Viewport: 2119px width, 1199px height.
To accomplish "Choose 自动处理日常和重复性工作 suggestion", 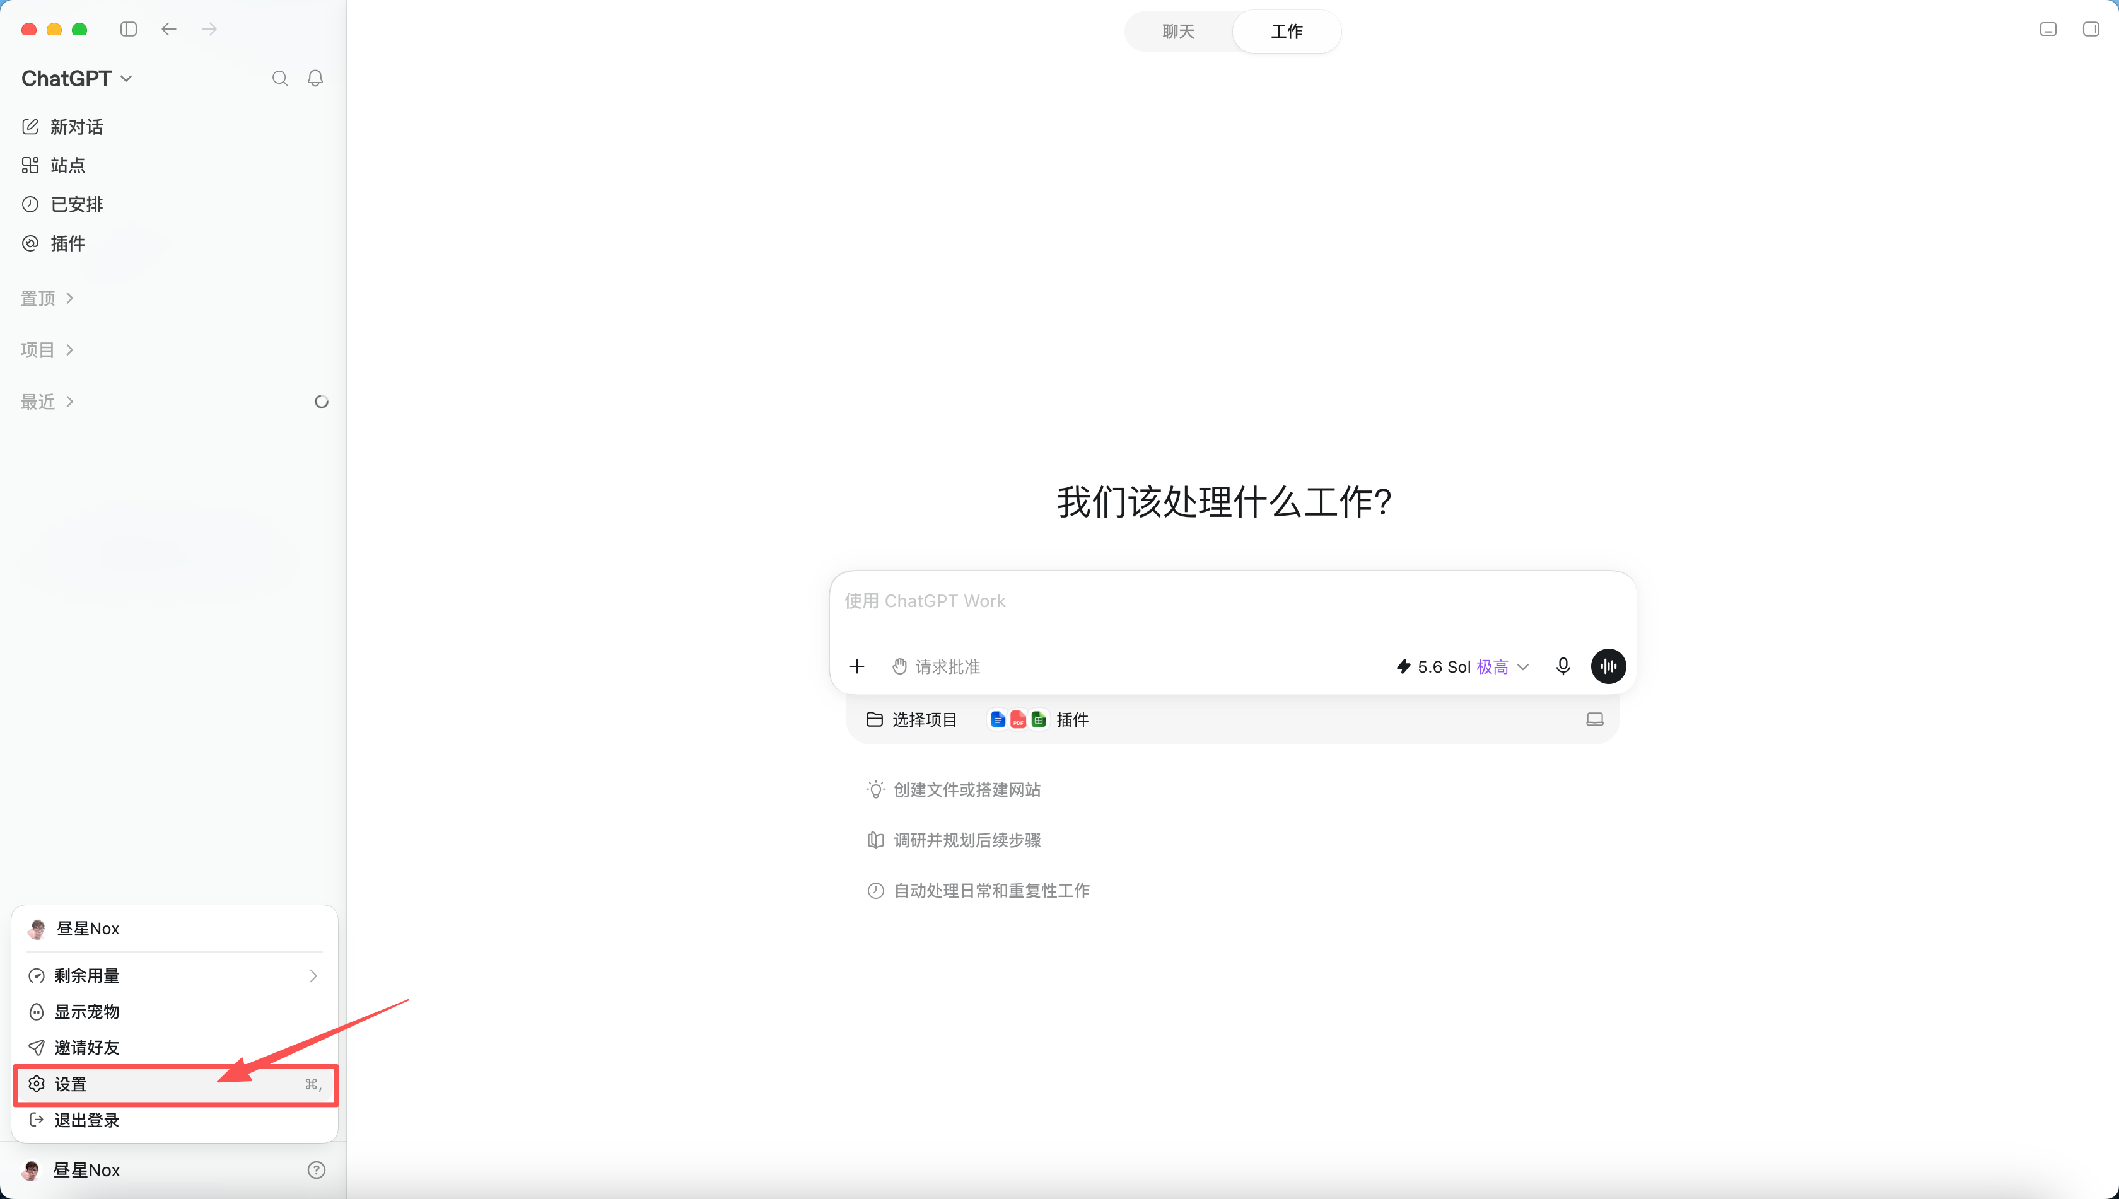I will pos(978,890).
